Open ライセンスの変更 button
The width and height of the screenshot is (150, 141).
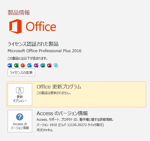point(21,72)
